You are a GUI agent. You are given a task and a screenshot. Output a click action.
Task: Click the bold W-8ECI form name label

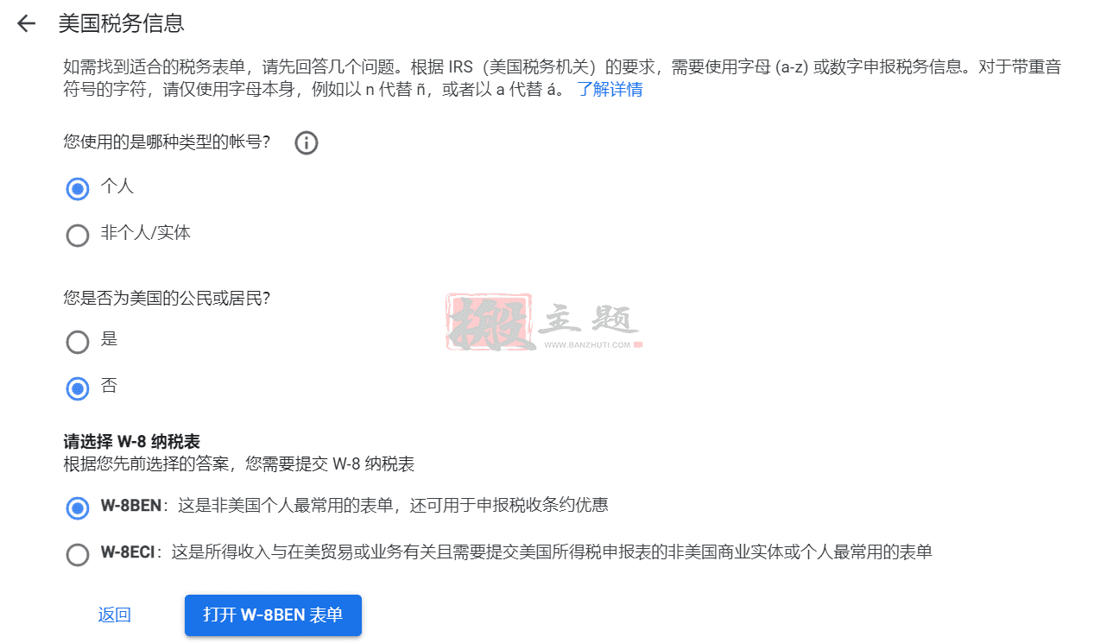click(x=128, y=552)
